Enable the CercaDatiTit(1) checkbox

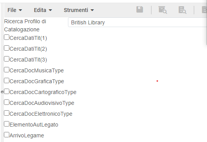7,37
